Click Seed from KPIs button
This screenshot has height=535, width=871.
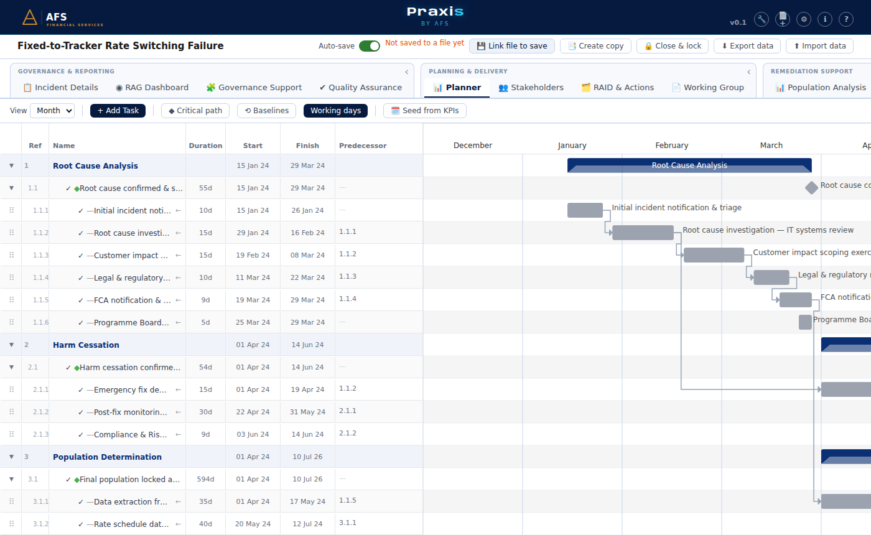click(425, 111)
